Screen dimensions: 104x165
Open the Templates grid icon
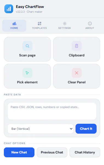click(x=39, y=24)
